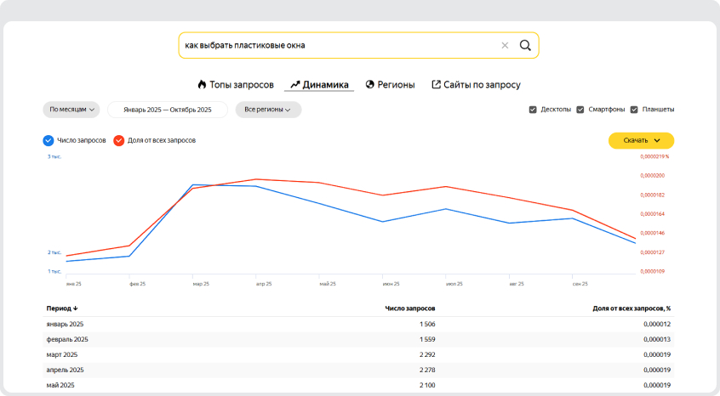720x396 pixels.
Task: Toggle the blue Число запросов series
Action: 48,140
